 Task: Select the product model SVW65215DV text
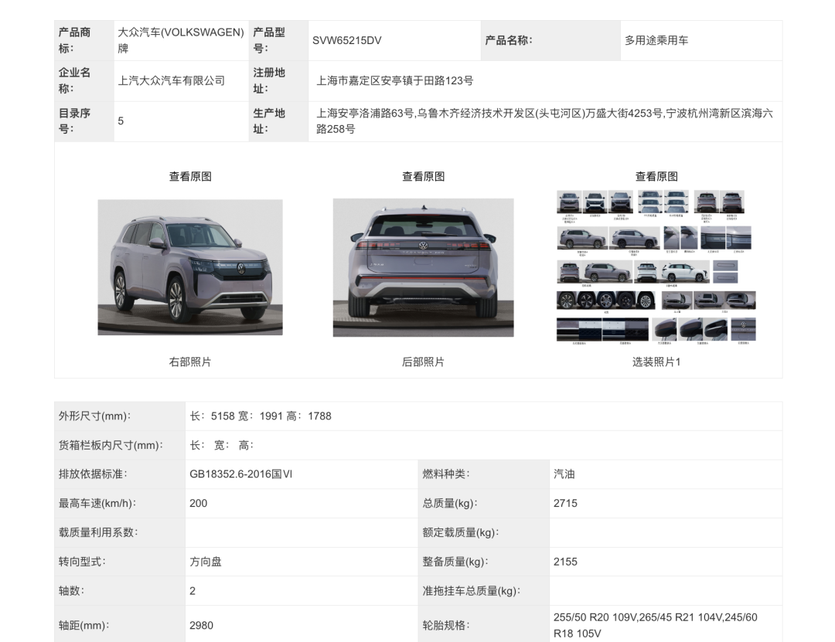346,40
